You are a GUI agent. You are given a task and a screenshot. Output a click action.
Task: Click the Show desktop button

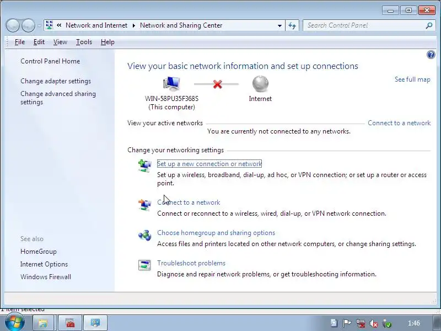point(437,323)
